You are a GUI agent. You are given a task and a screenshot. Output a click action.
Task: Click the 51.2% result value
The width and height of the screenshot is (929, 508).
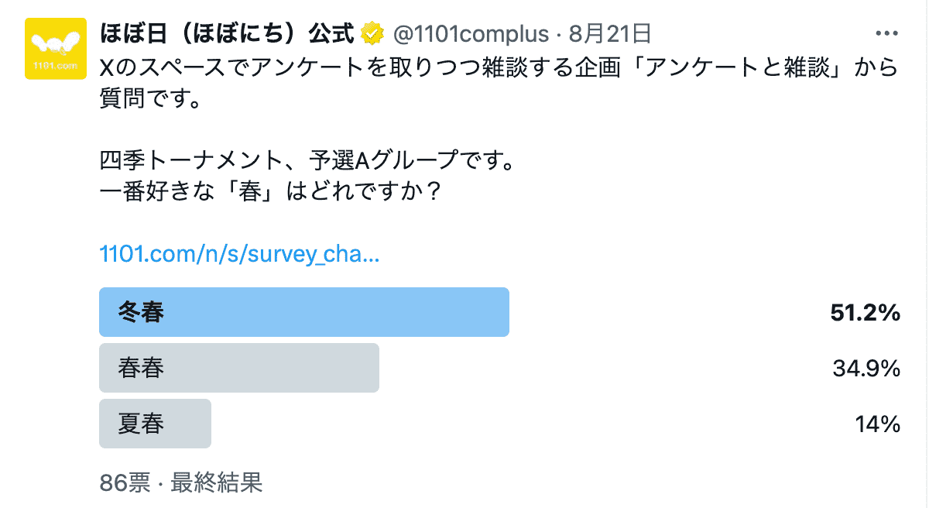[x=865, y=313]
